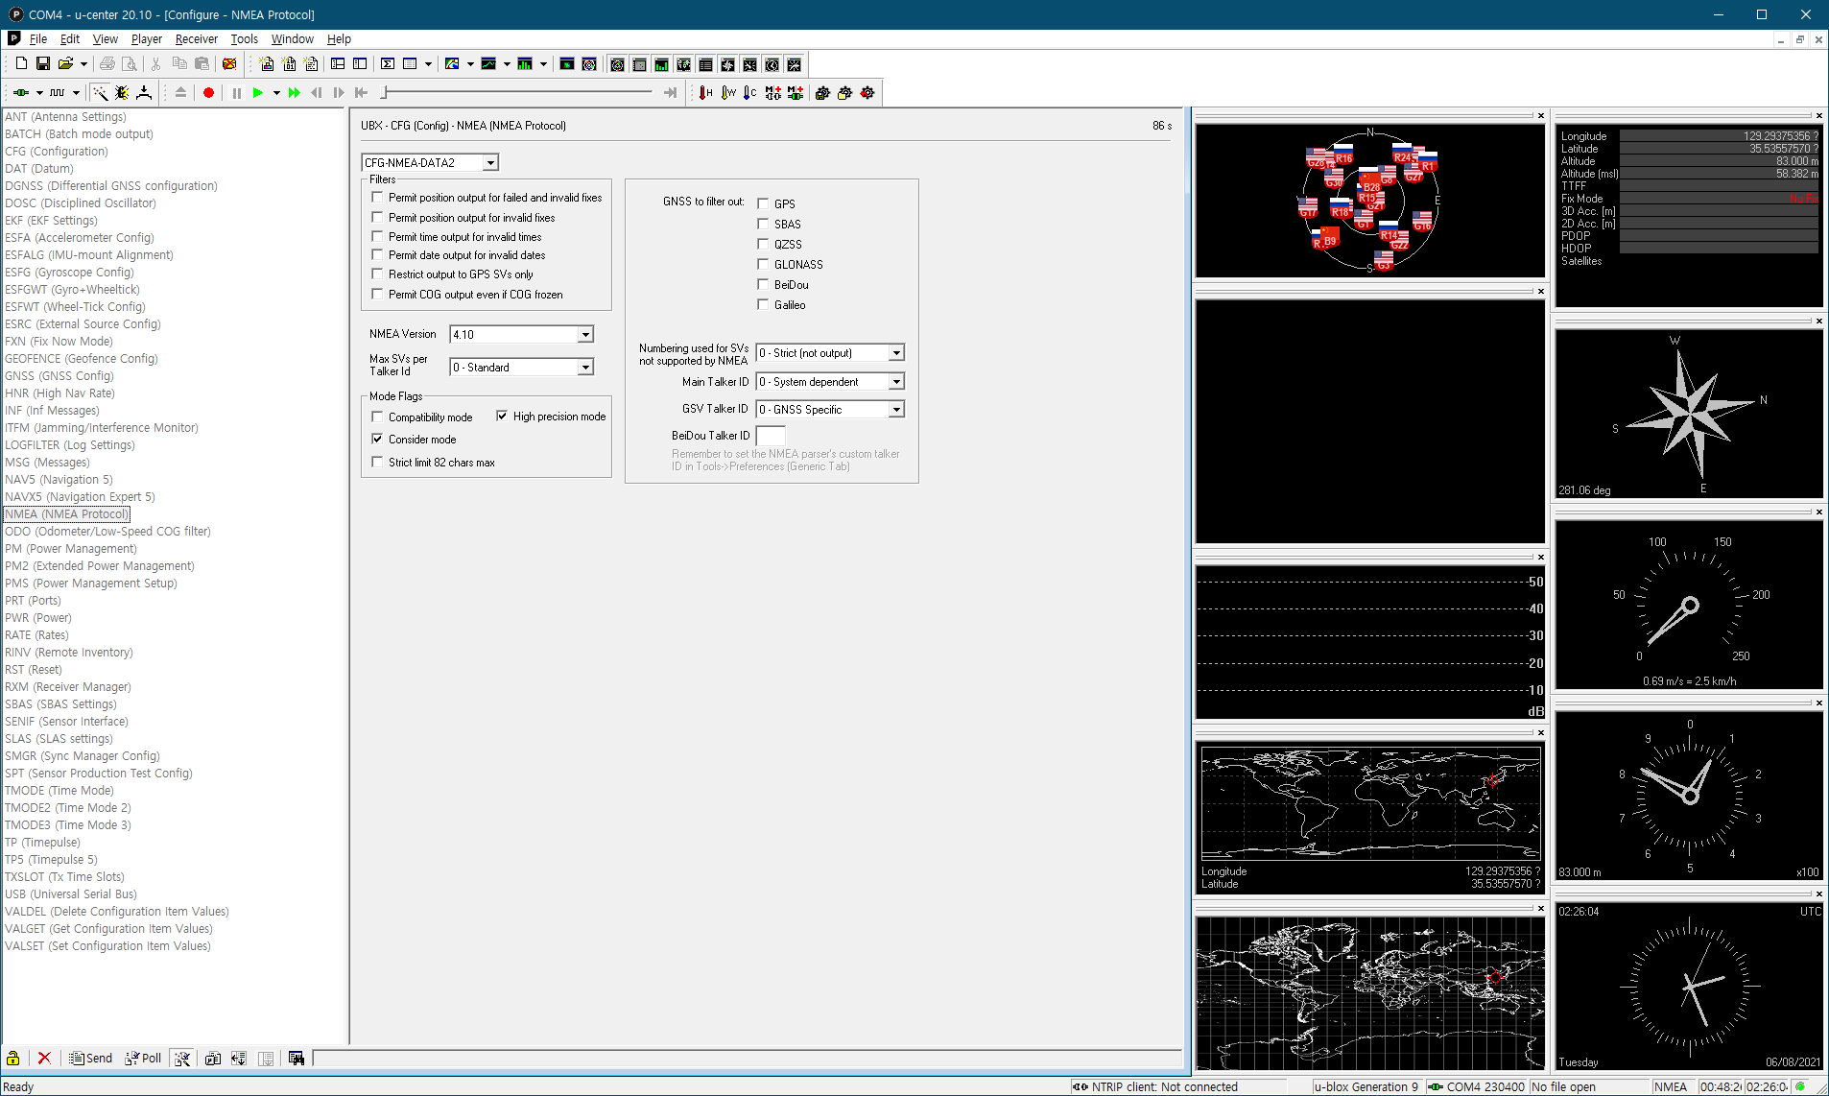Uncheck the High precision mode checkbox
1829x1096 pixels.
[502, 416]
